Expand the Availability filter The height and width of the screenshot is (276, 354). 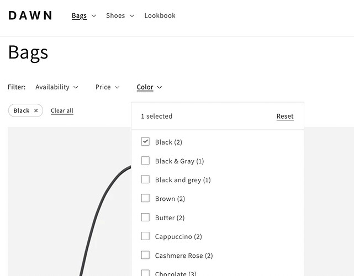[x=56, y=87]
